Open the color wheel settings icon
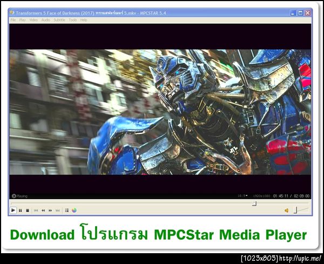Viewport: 324px width, 264px height. pos(74,211)
